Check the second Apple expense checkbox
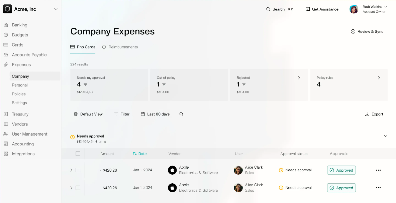Screen dimensions: 396x203 click(78, 188)
